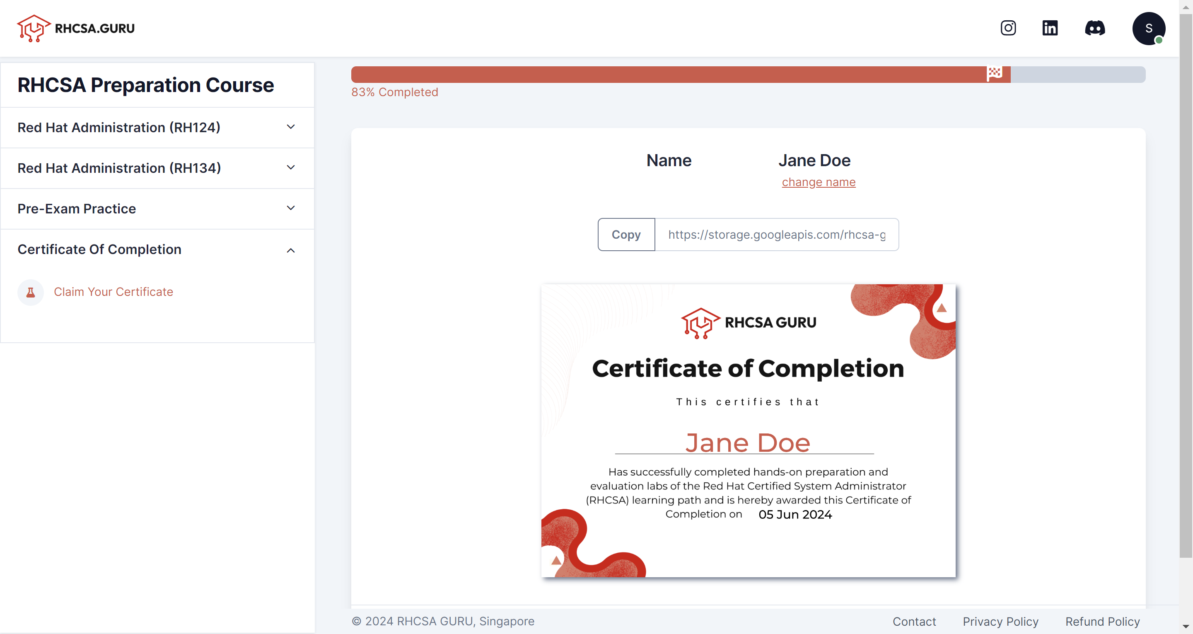Expand Red Hat Administration (RH134) section
This screenshot has width=1193, height=634.
pos(157,168)
